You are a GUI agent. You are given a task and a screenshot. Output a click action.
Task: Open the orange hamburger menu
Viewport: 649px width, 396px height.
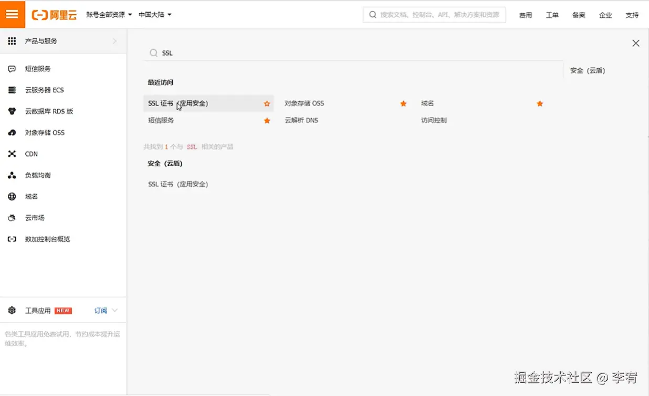12,14
